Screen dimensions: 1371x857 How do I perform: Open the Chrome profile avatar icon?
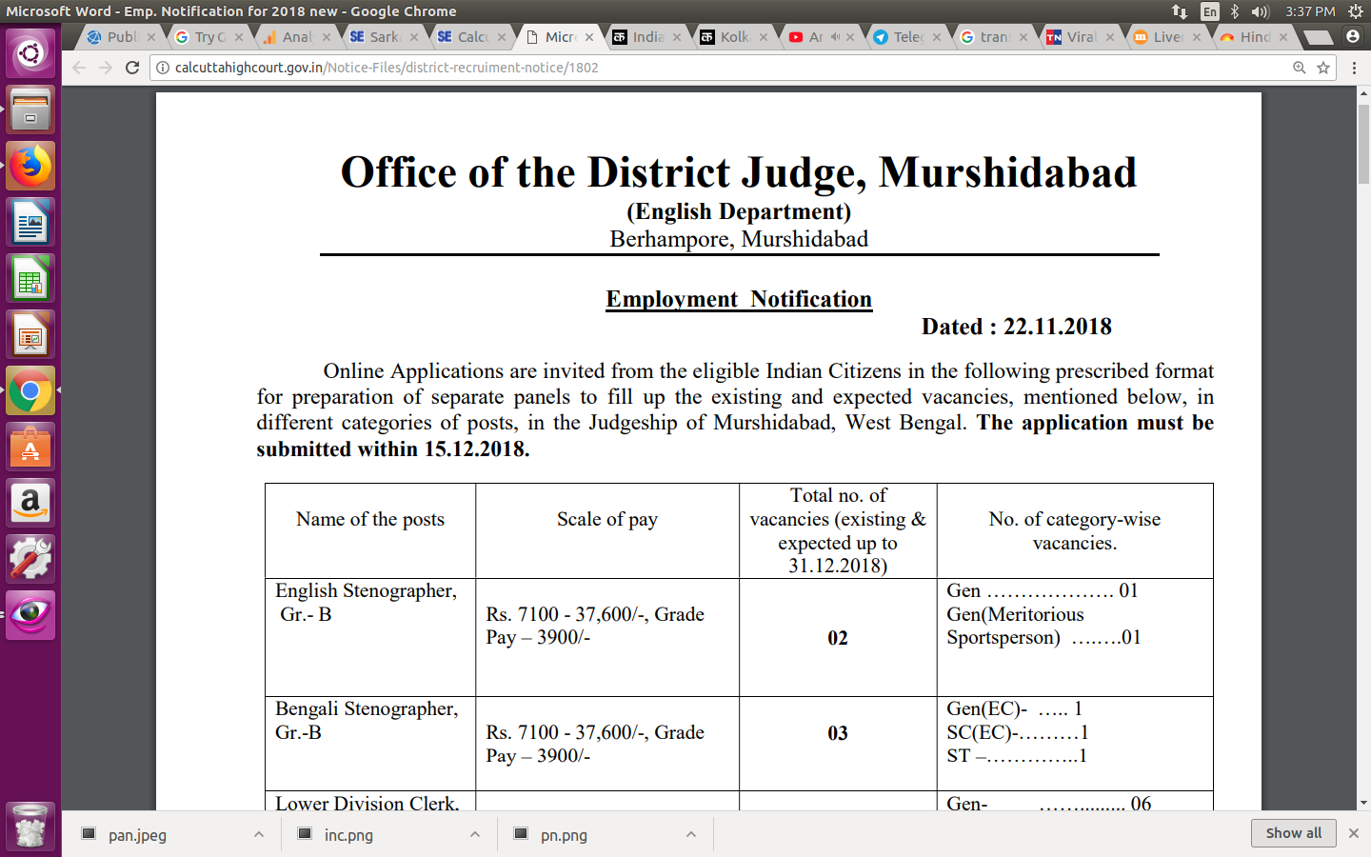pyautogui.click(x=1352, y=36)
